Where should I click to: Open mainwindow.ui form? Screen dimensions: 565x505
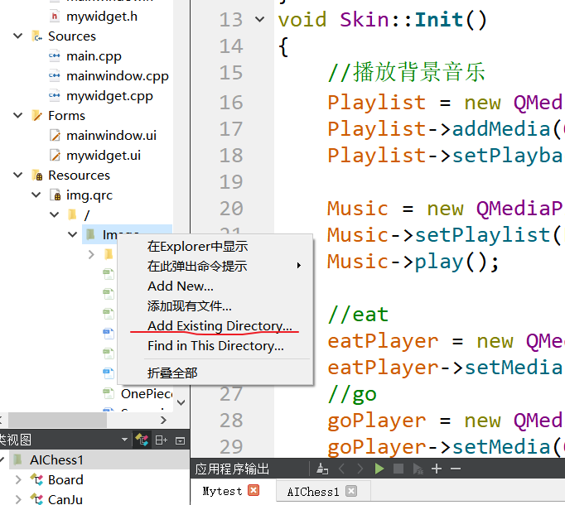[x=111, y=136]
